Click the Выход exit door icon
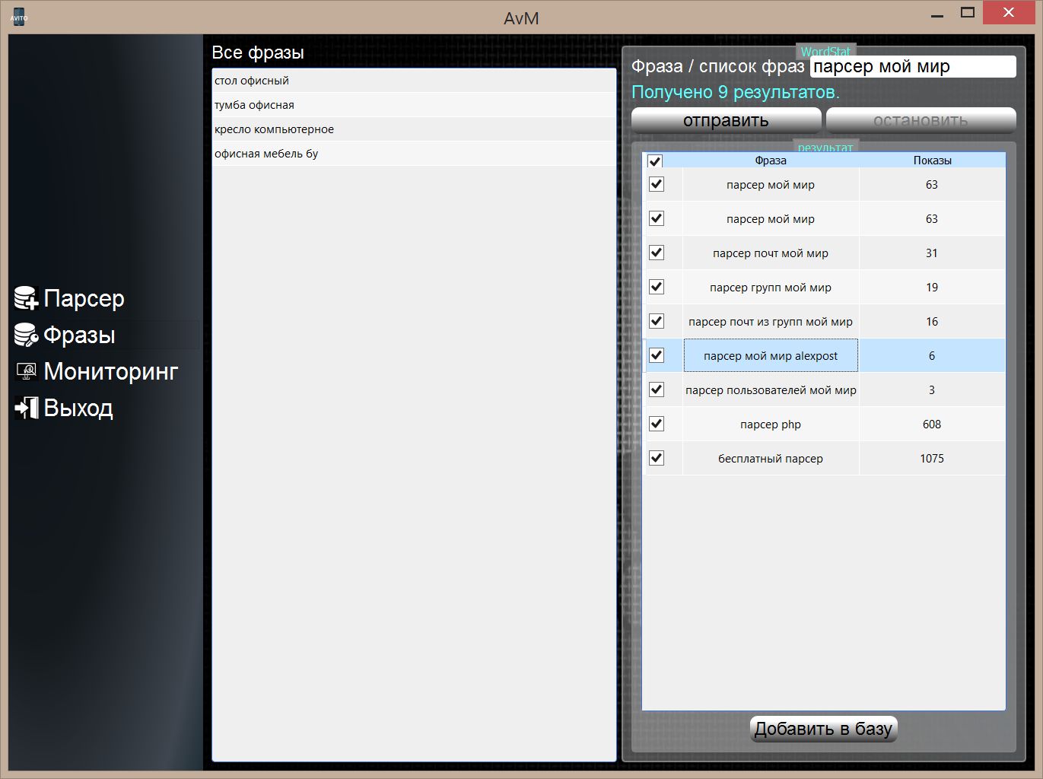 [26, 408]
